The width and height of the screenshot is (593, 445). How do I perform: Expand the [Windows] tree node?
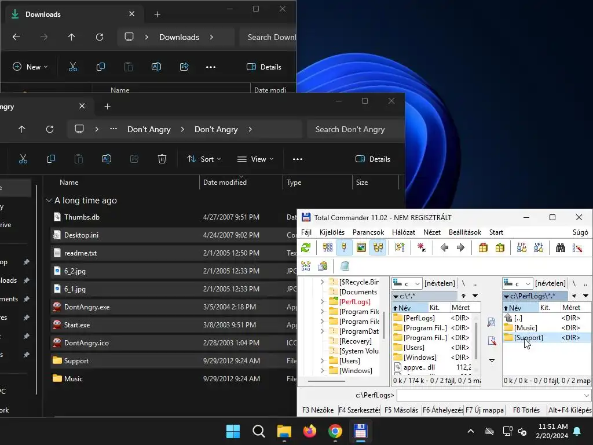click(322, 370)
